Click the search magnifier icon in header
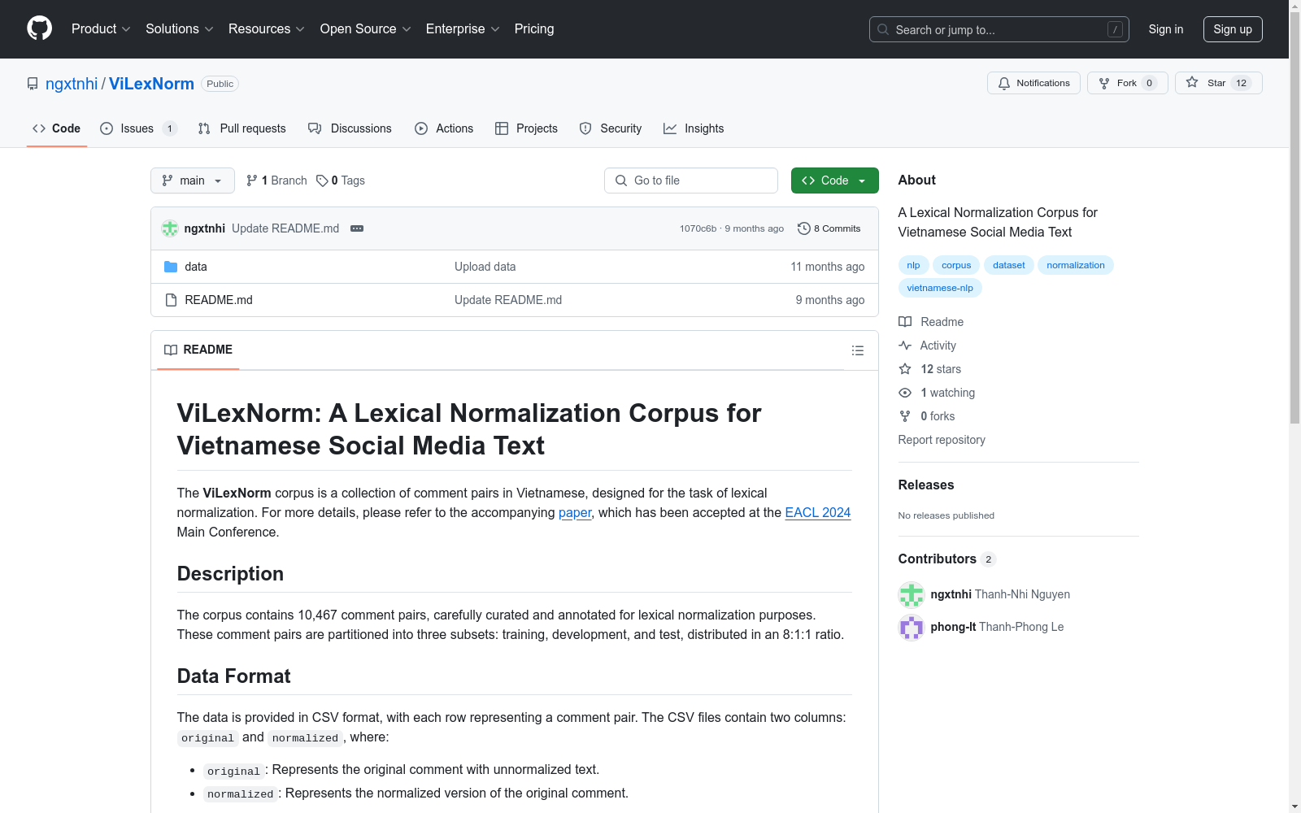 (x=883, y=29)
